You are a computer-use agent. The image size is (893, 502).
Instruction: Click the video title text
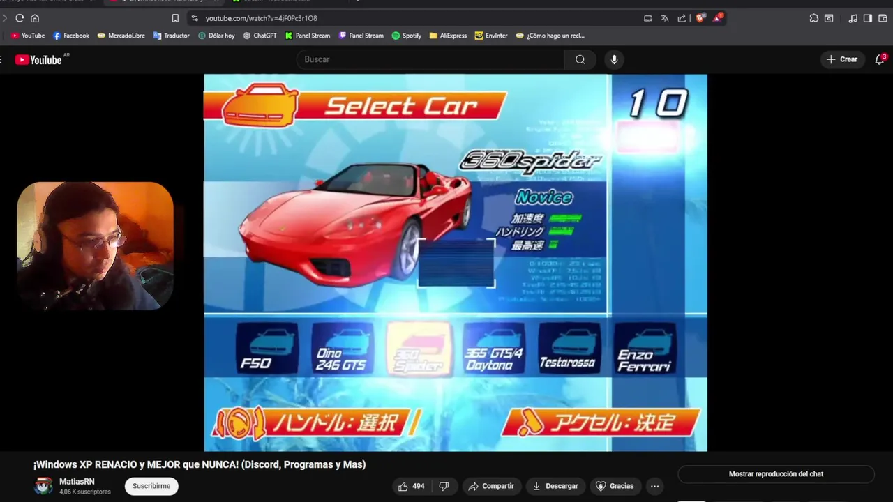click(x=200, y=464)
